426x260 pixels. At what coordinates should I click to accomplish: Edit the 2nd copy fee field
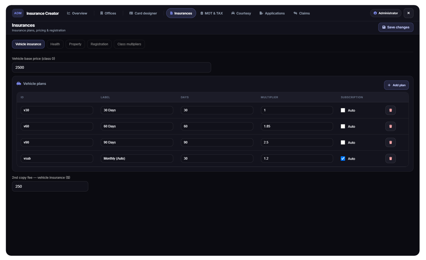(x=50, y=186)
